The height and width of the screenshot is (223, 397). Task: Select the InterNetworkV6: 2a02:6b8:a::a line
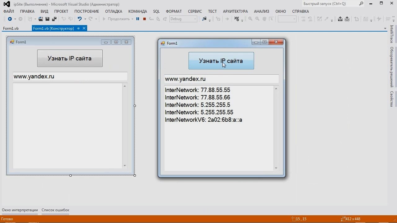(203, 120)
